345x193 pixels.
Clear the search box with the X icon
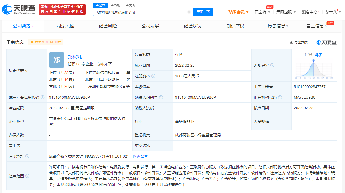click(189, 12)
